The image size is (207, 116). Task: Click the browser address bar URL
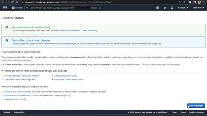[69, 2]
